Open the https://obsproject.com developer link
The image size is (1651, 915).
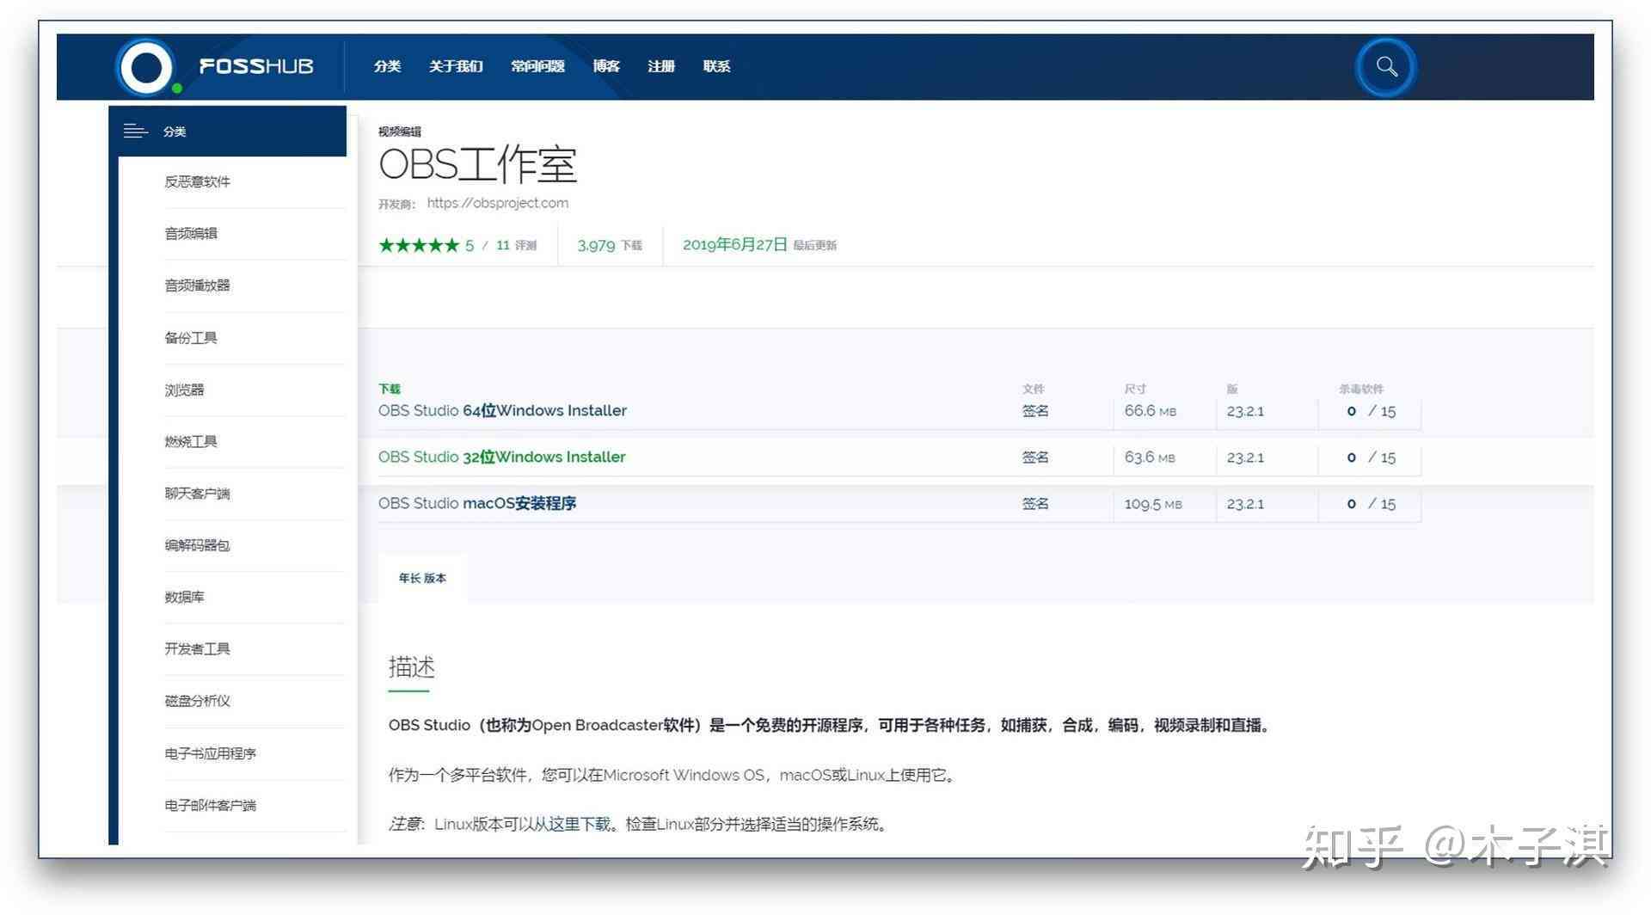click(x=497, y=203)
